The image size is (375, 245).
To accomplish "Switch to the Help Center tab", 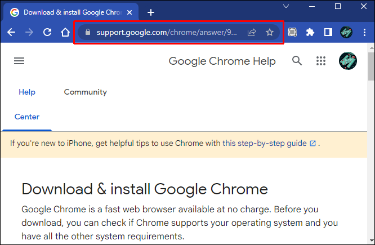I will coord(27,104).
